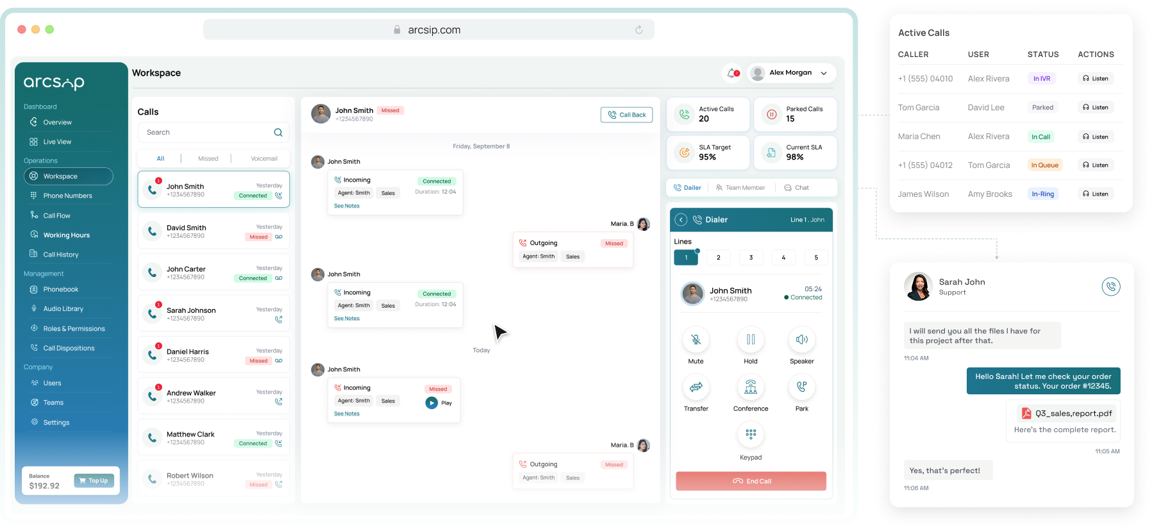
Task: Listen to the Maria Chen call
Action: click(1096, 137)
